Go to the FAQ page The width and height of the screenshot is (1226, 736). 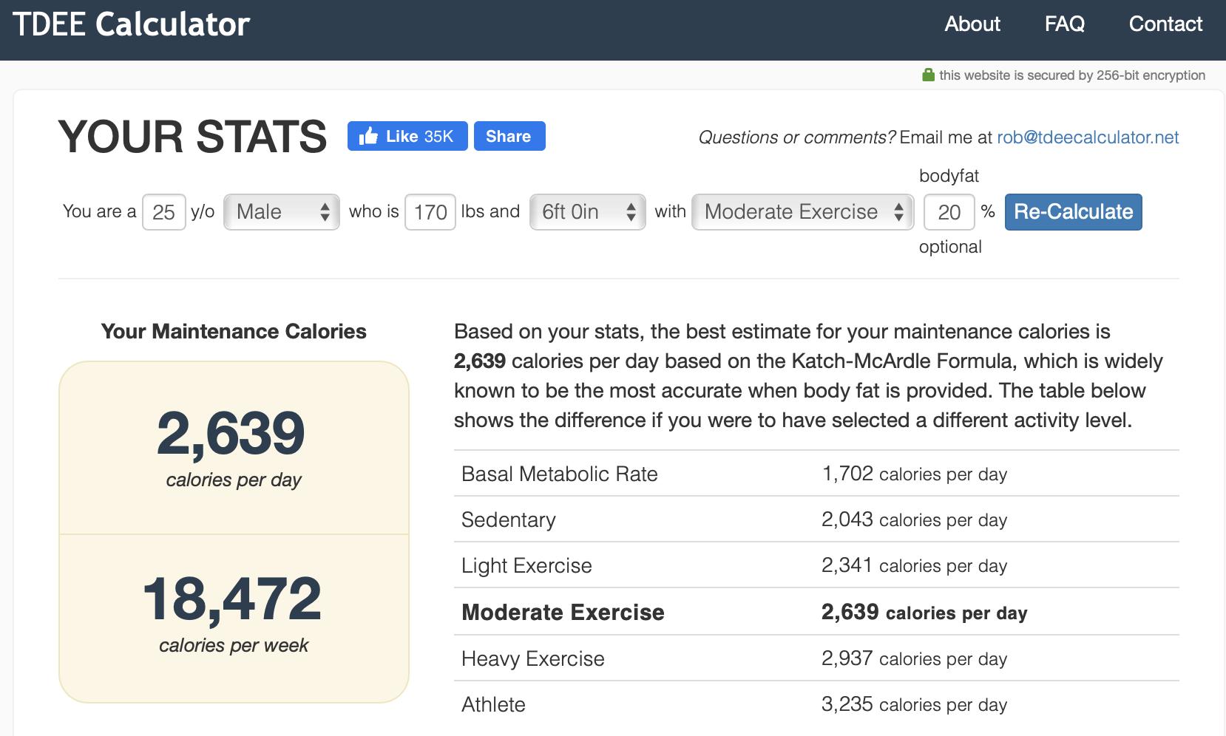click(1064, 24)
